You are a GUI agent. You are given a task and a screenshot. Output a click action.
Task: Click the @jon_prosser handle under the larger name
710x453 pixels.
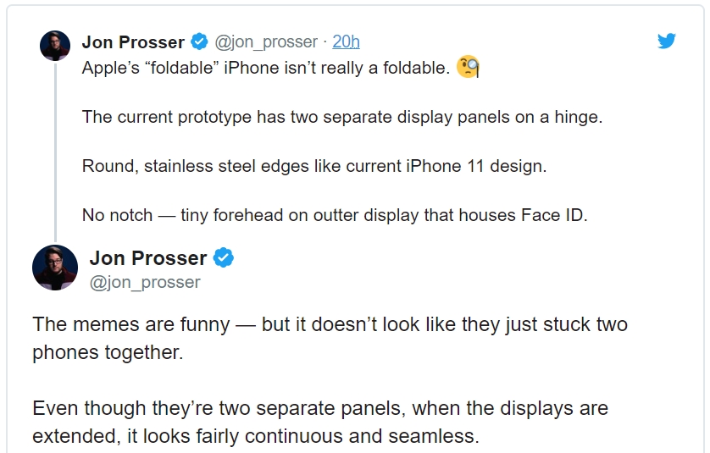click(x=145, y=283)
